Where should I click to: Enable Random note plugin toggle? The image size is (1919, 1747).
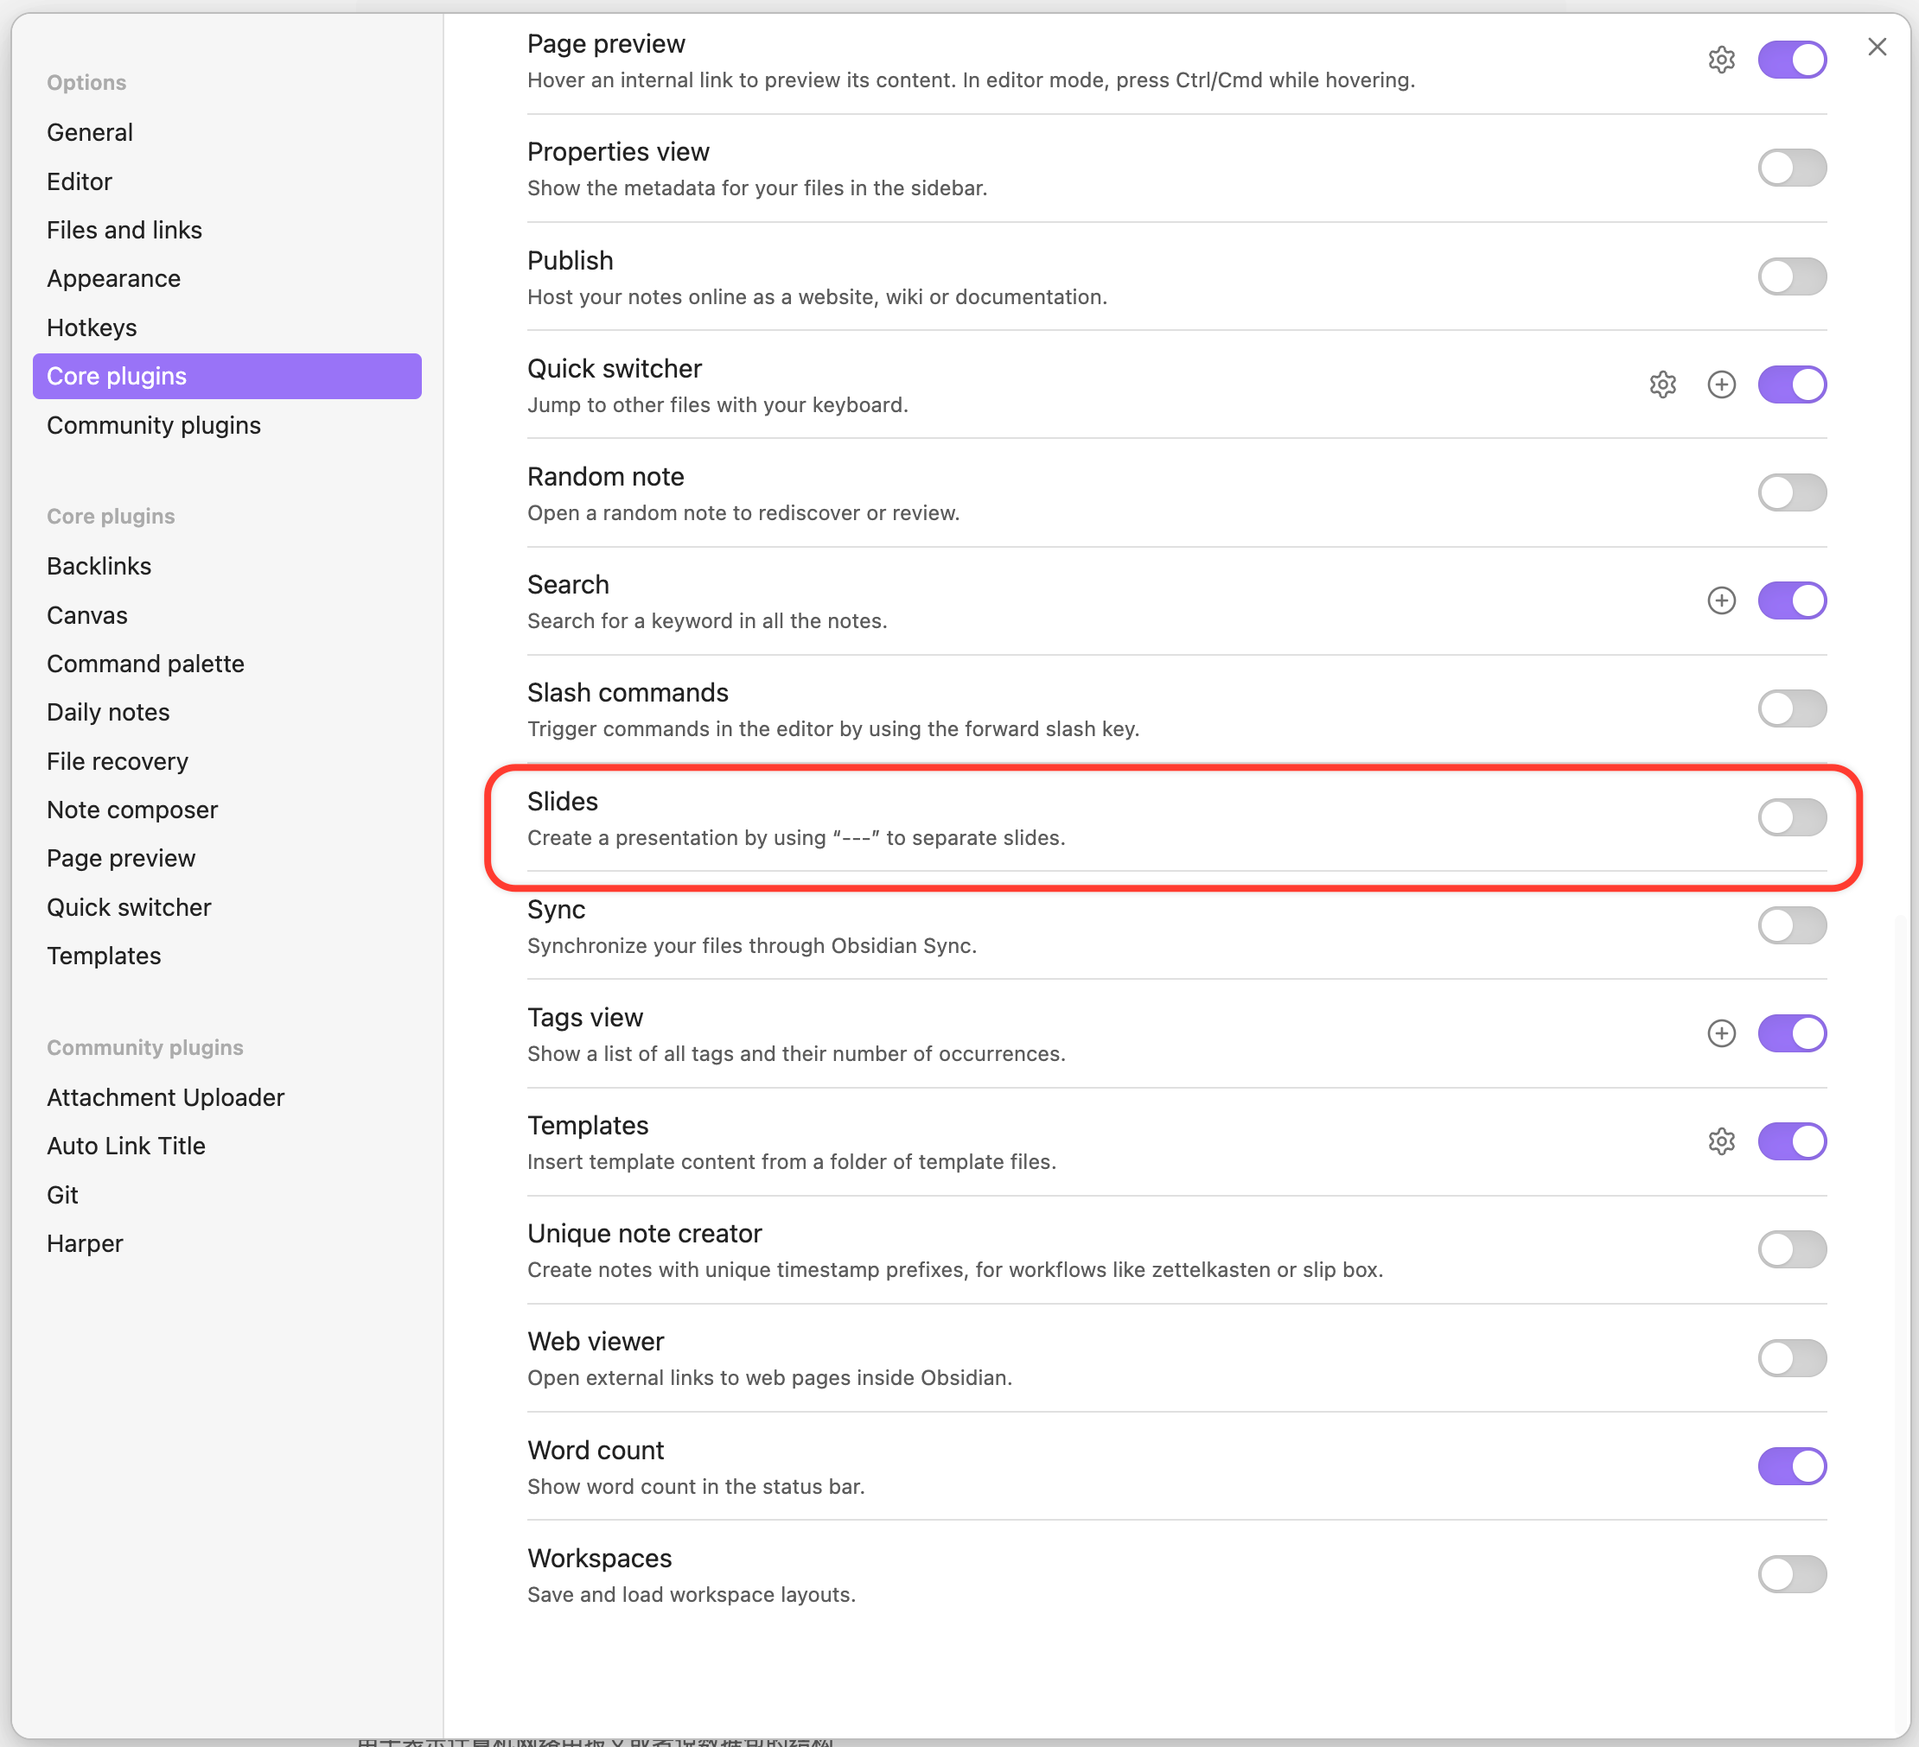[1791, 492]
